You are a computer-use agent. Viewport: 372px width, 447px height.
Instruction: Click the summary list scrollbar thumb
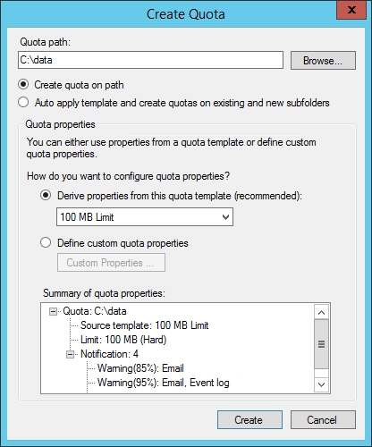(x=321, y=344)
